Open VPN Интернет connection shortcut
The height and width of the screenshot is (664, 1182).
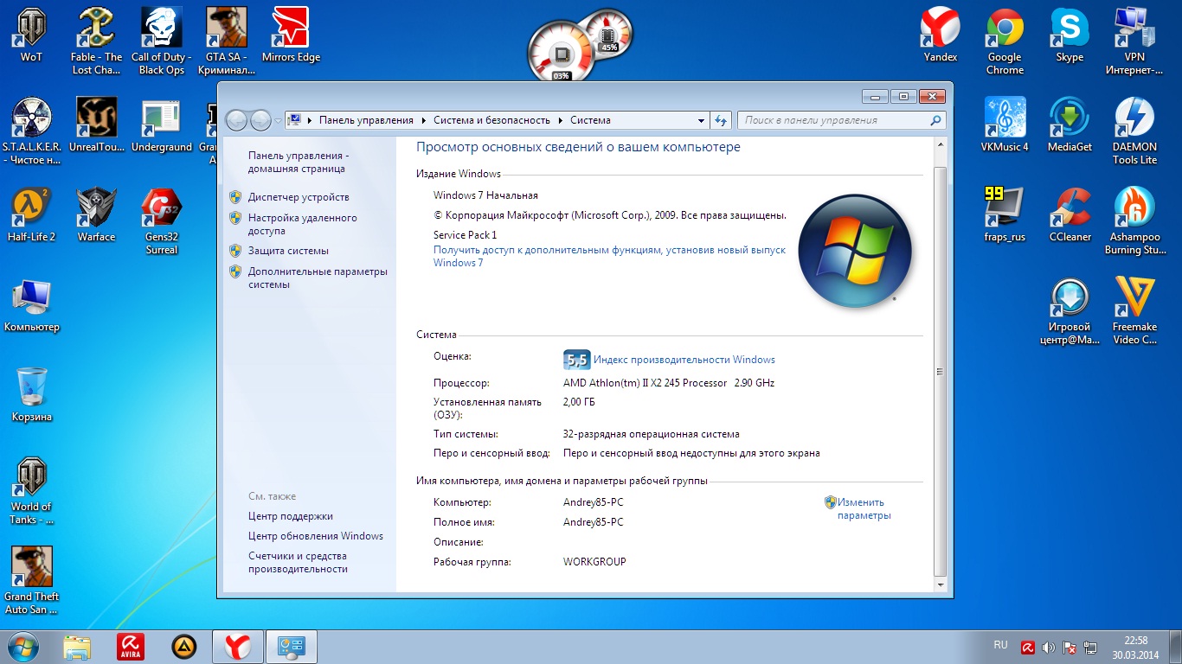(x=1134, y=41)
